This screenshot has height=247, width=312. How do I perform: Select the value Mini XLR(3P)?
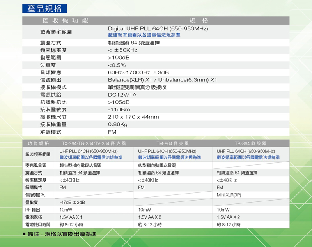pyautogui.click(x=229, y=195)
